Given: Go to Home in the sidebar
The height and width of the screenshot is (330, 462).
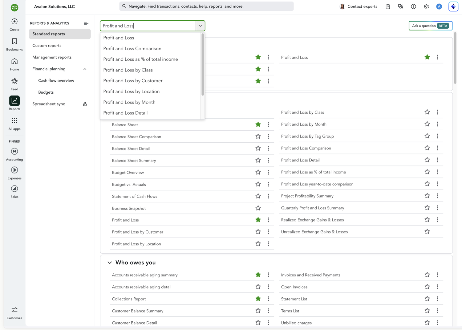Looking at the screenshot, I should coord(14,64).
